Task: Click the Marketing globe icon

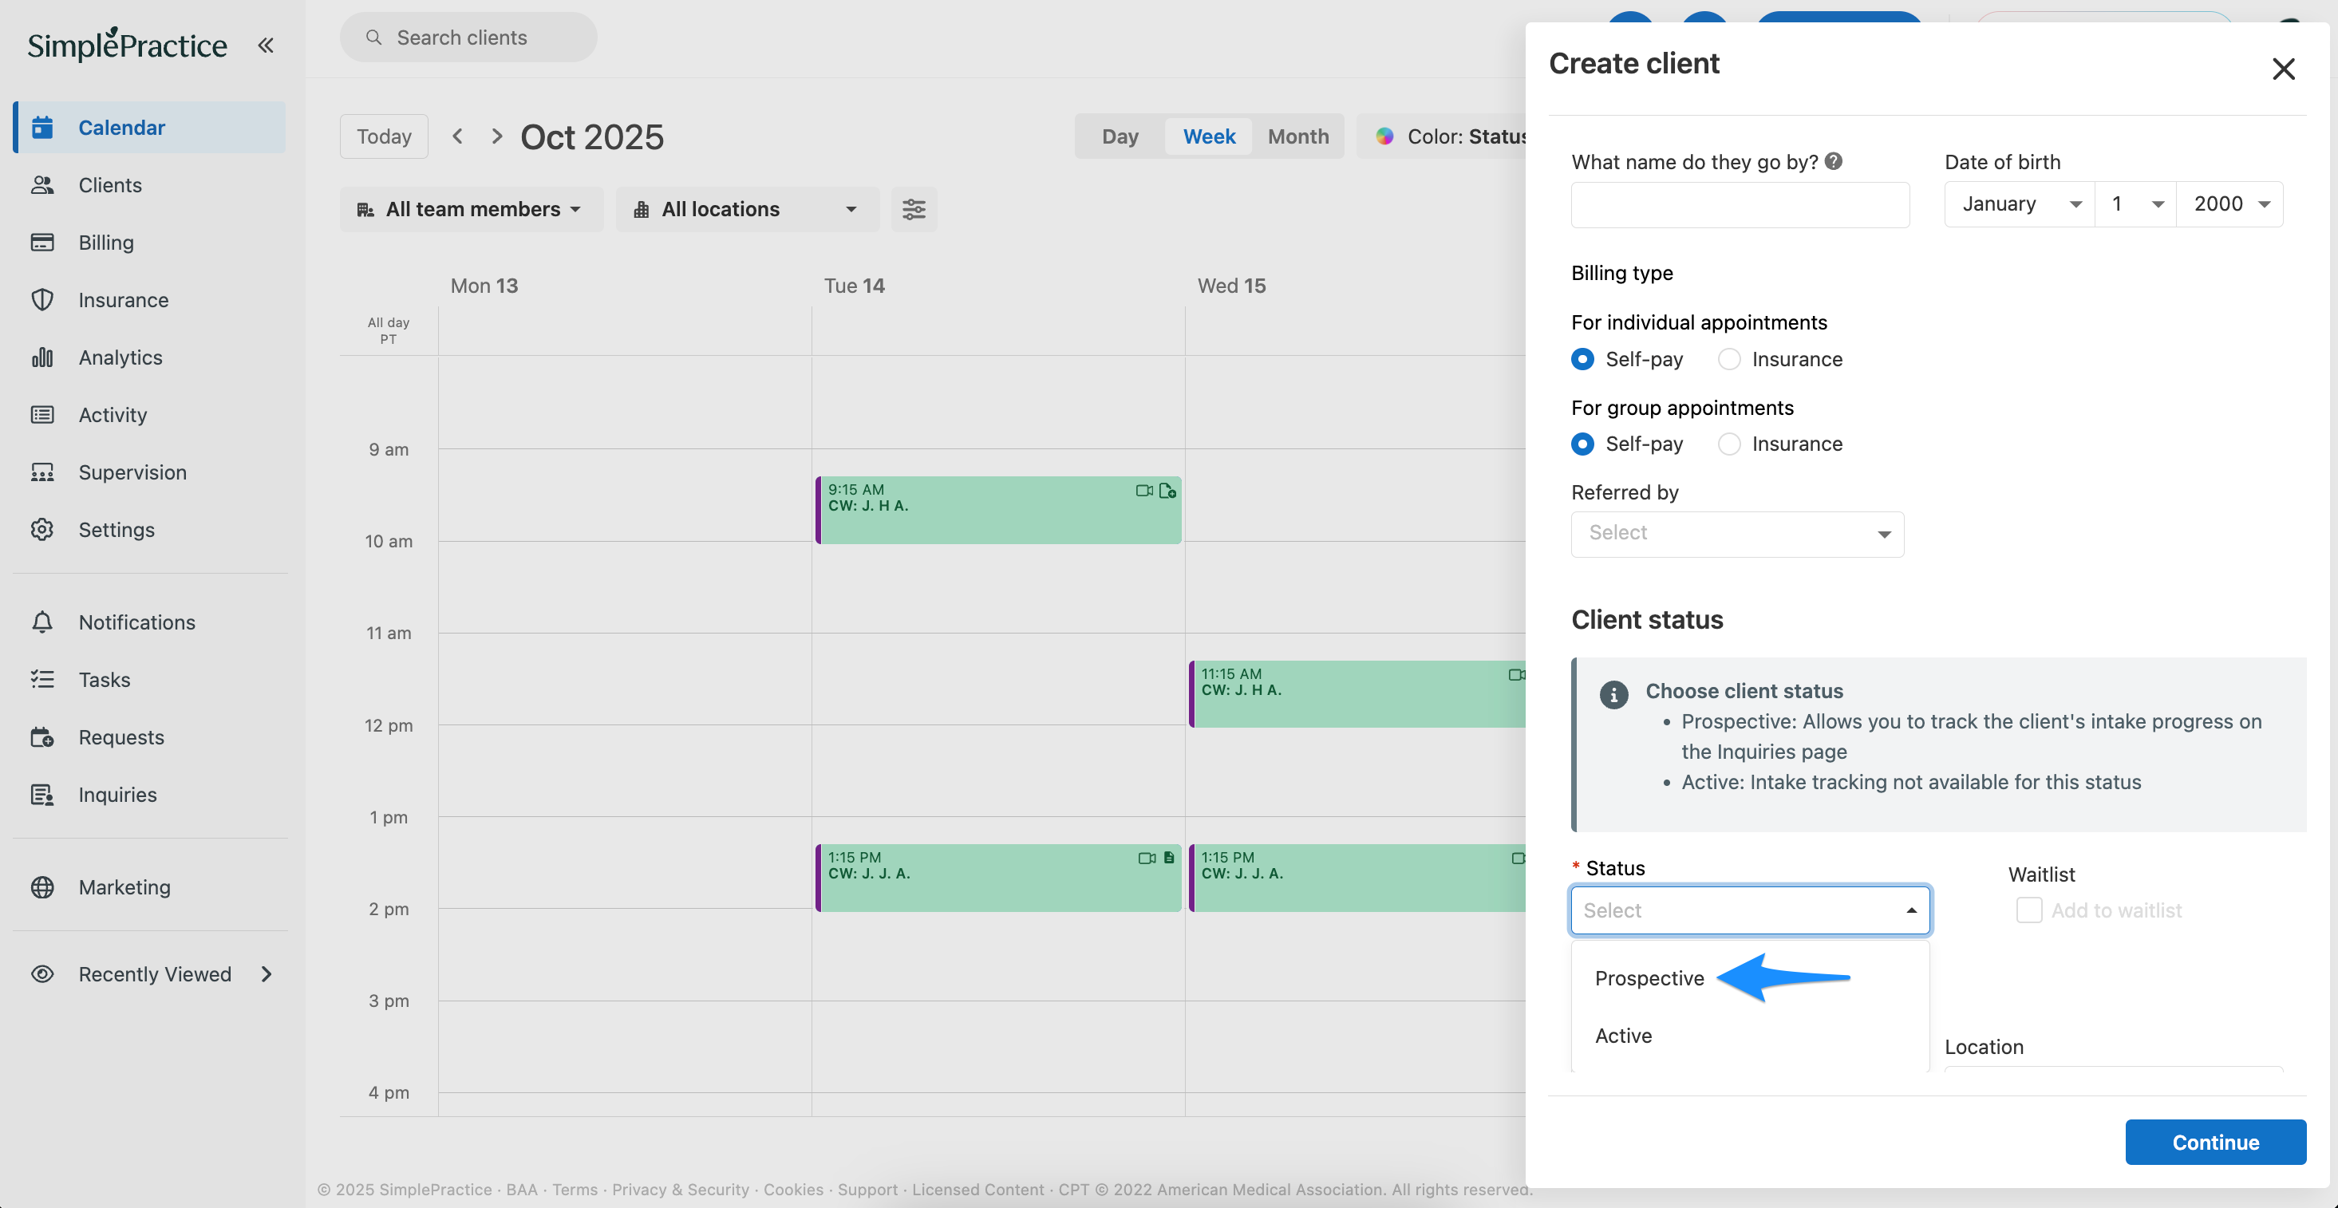Action: point(41,887)
